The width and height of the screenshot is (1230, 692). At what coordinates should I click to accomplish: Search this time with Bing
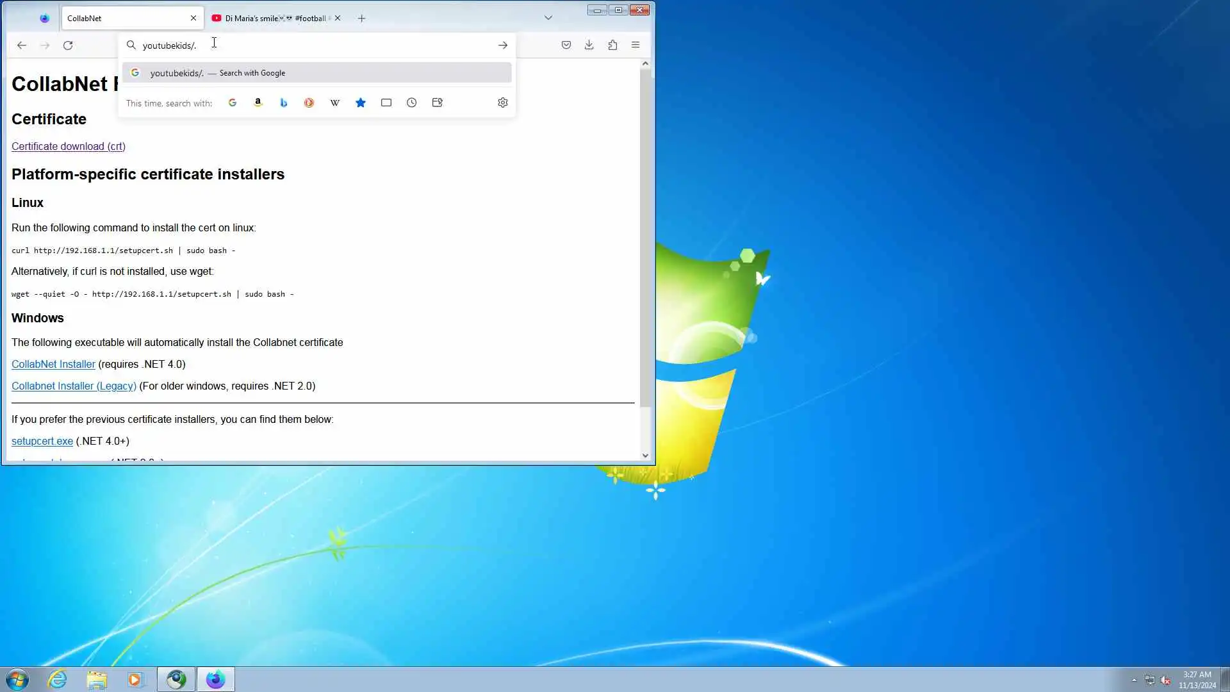click(284, 103)
